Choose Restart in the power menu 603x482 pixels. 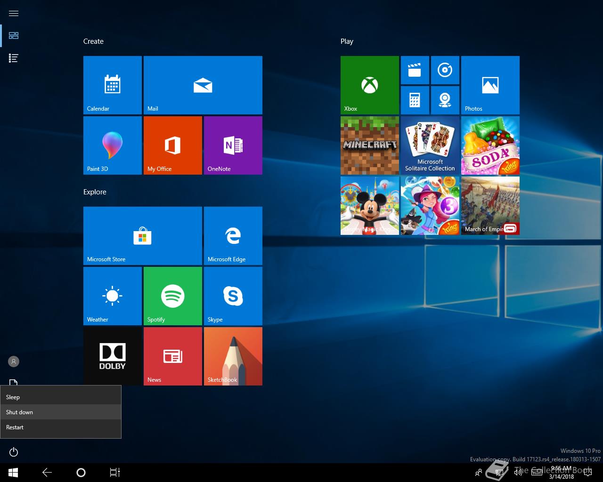point(61,427)
